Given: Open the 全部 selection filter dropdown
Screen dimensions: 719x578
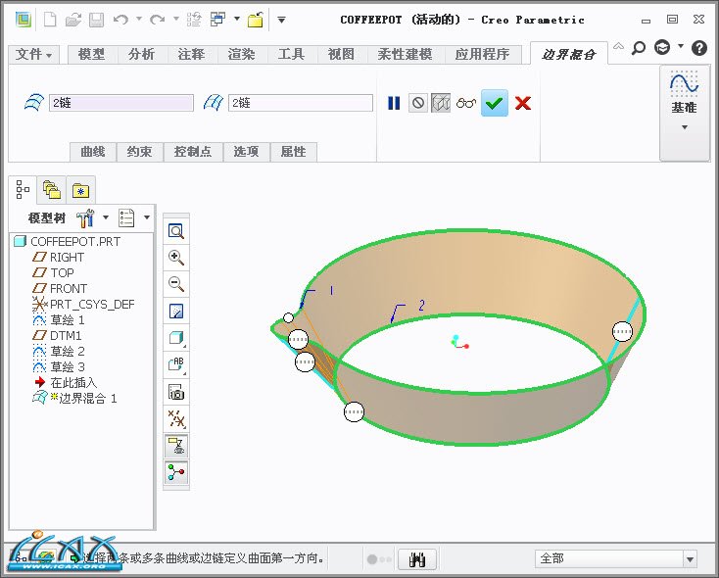Looking at the screenshot, I should [x=616, y=558].
